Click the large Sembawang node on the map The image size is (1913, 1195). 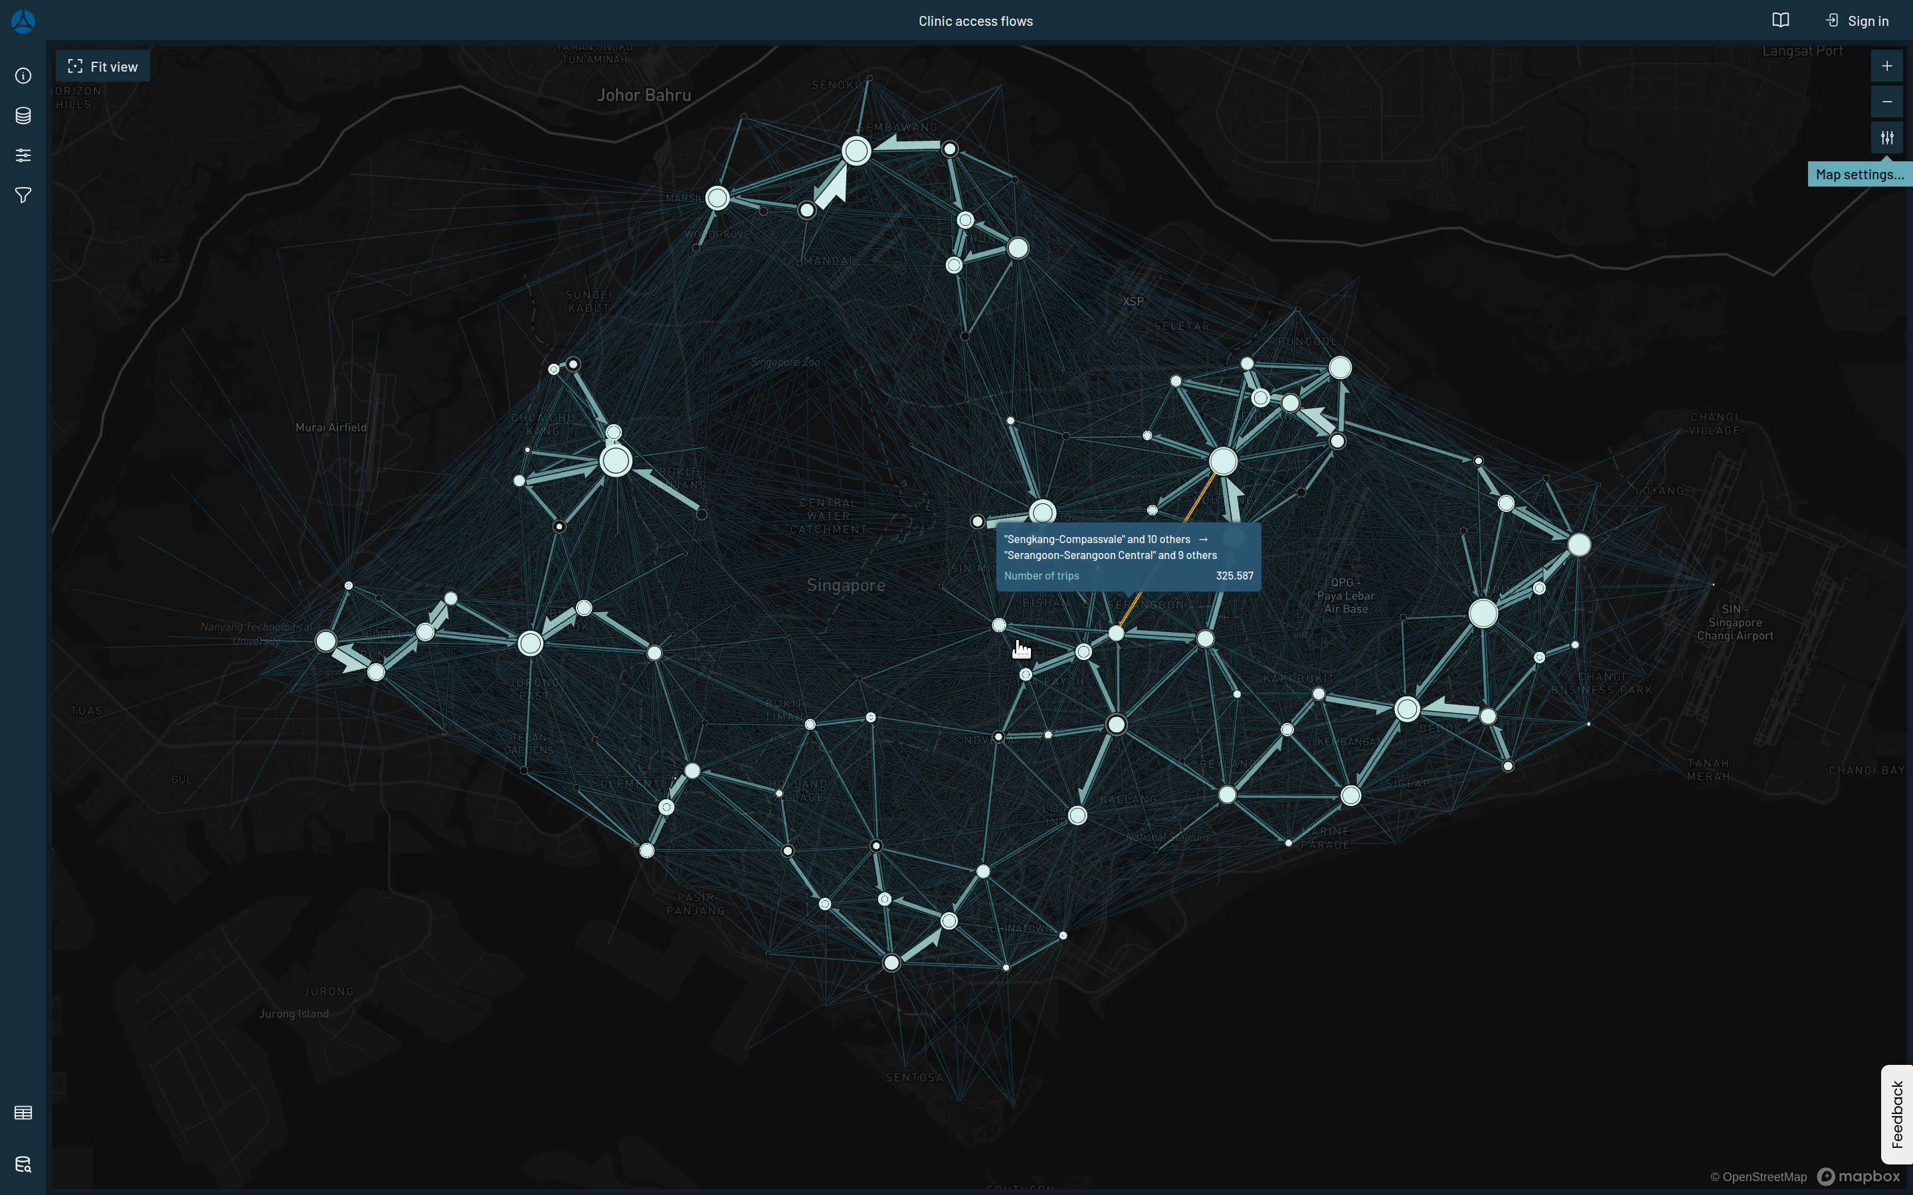[x=856, y=150]
